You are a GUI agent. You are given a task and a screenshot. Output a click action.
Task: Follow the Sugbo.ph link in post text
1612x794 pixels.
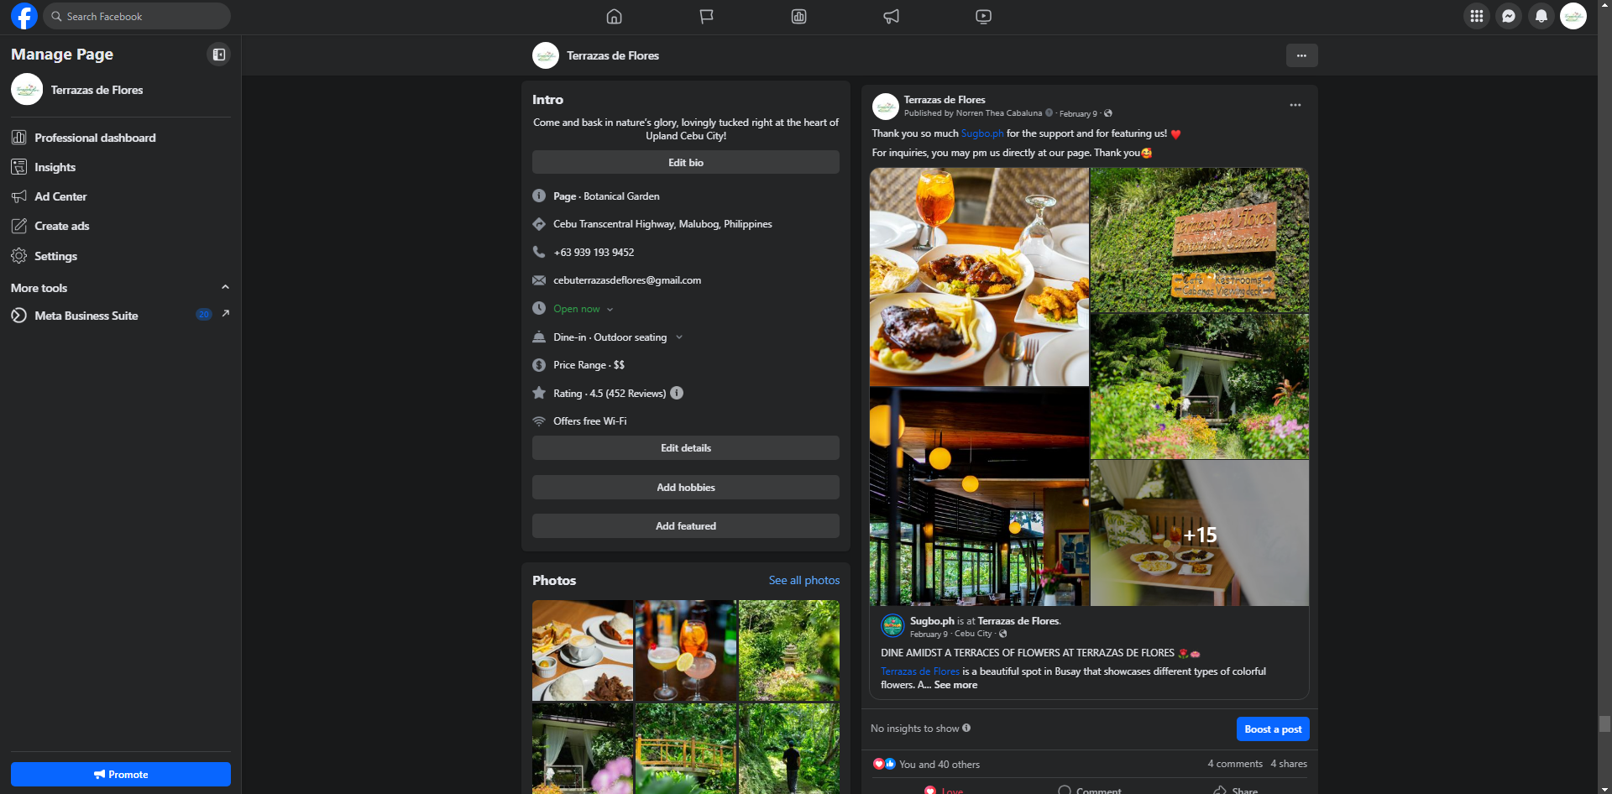coord(982,133)
